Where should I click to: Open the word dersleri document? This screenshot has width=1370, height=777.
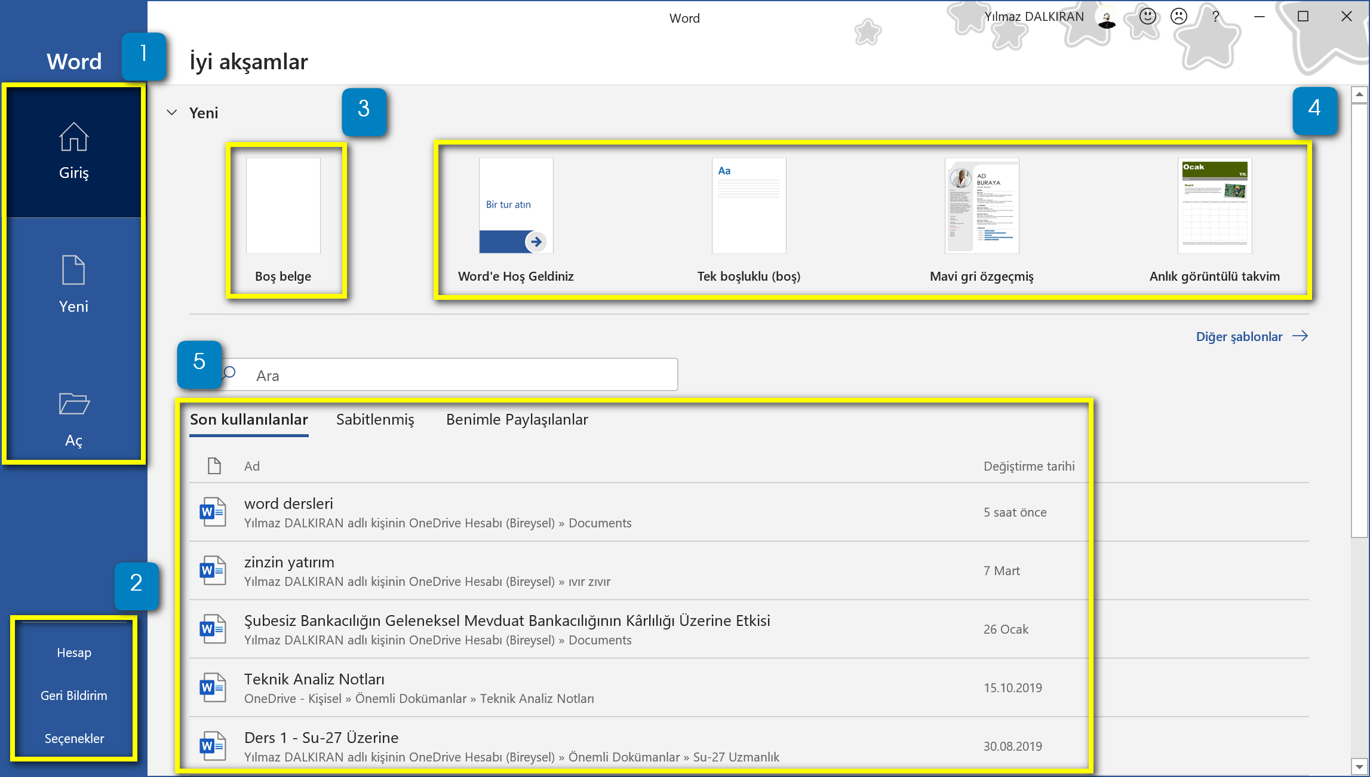[749, 512]
